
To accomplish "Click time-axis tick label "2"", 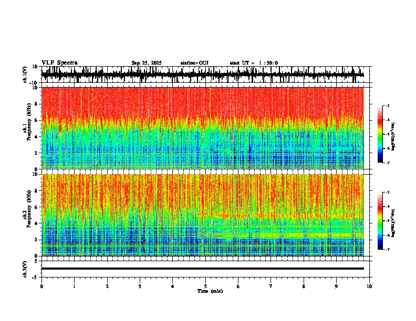I will pos(107,286).
